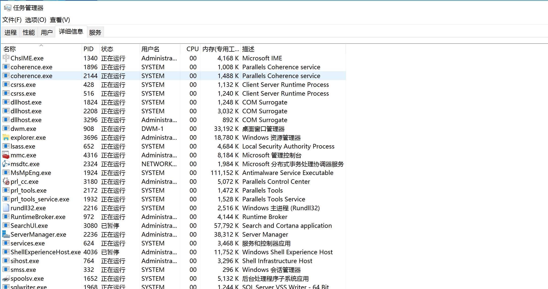The width and height of the screenshot is (548, 289).
Task: Click the mmc.exe toolbox icon
Action: click(6, 155)
